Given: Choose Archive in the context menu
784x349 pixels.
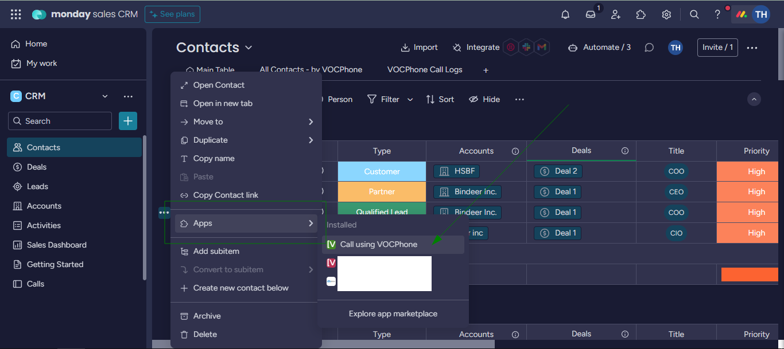Looking at the screenshot, I should point(207,316).
